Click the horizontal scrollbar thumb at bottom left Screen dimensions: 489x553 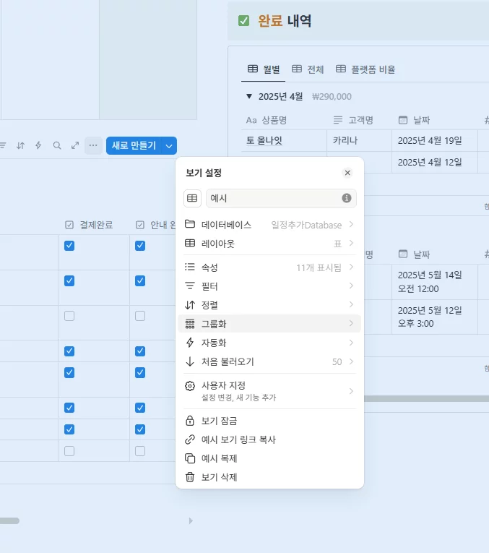[9, 520]
